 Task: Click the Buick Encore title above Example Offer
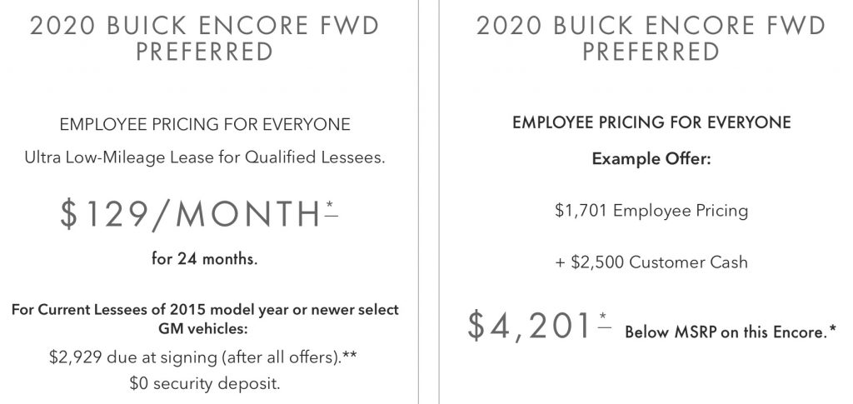pos(651,38)
